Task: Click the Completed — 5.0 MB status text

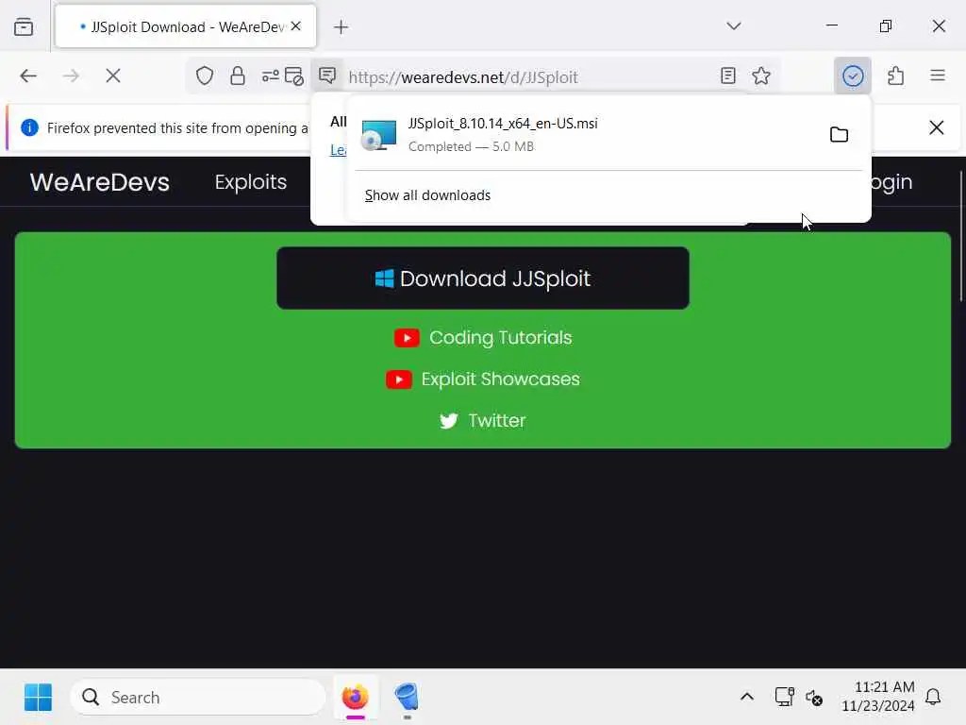Action: [472, 146]
